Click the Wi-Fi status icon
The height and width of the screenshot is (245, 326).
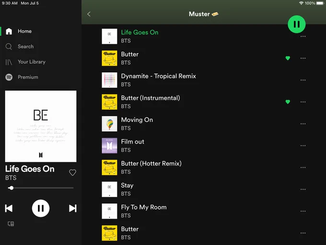[x=301, y=3]
